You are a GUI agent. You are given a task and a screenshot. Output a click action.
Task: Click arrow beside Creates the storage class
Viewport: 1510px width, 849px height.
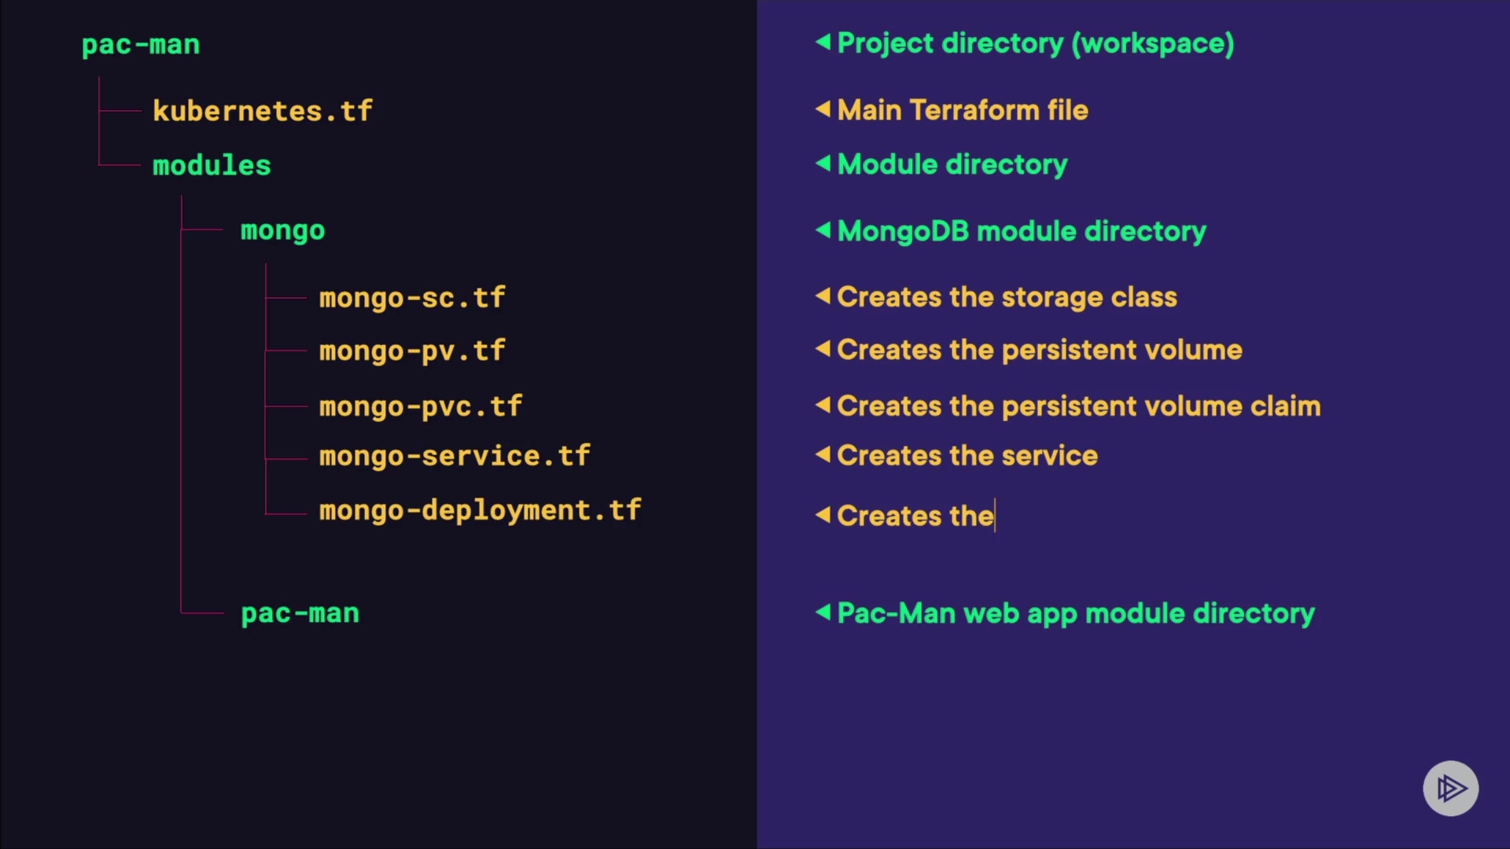tap(823, 296)
